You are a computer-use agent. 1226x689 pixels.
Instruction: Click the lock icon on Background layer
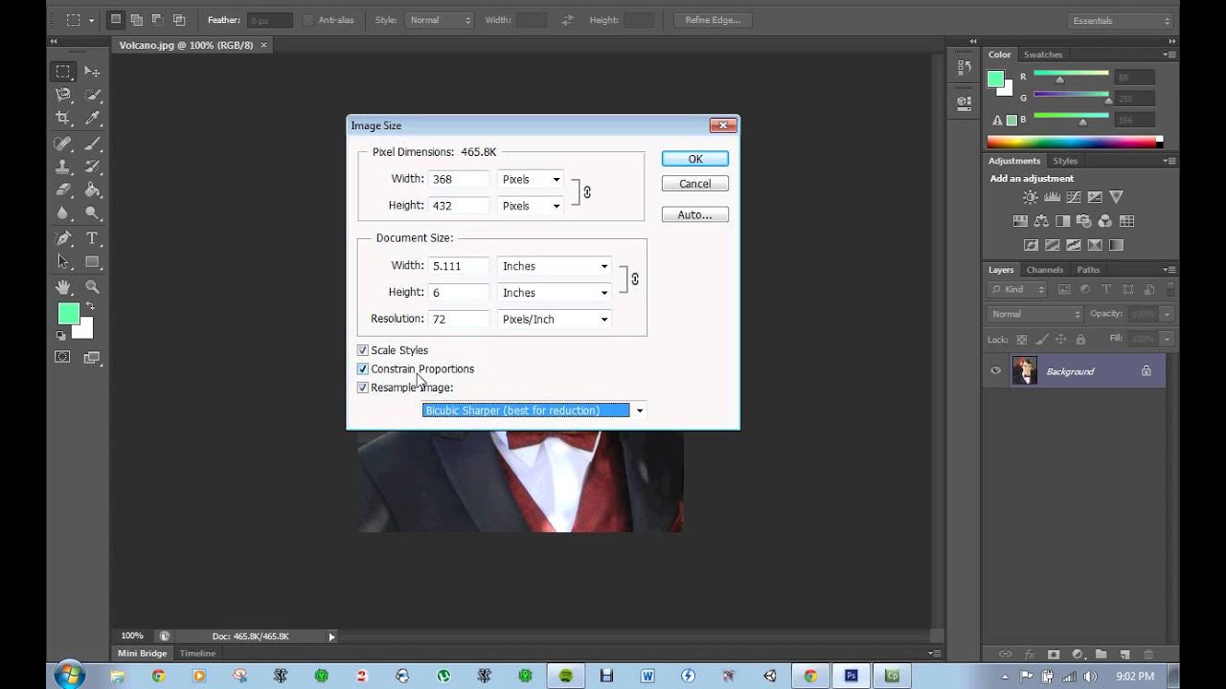[1146, 371]
